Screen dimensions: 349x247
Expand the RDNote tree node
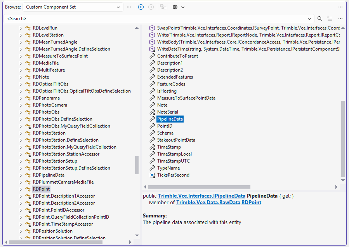coord(21,77)
